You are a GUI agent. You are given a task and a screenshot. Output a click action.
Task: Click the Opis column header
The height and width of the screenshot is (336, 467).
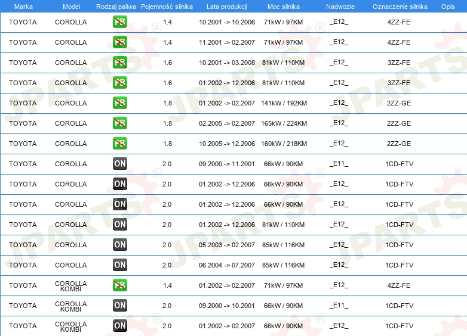click(448, 7)
